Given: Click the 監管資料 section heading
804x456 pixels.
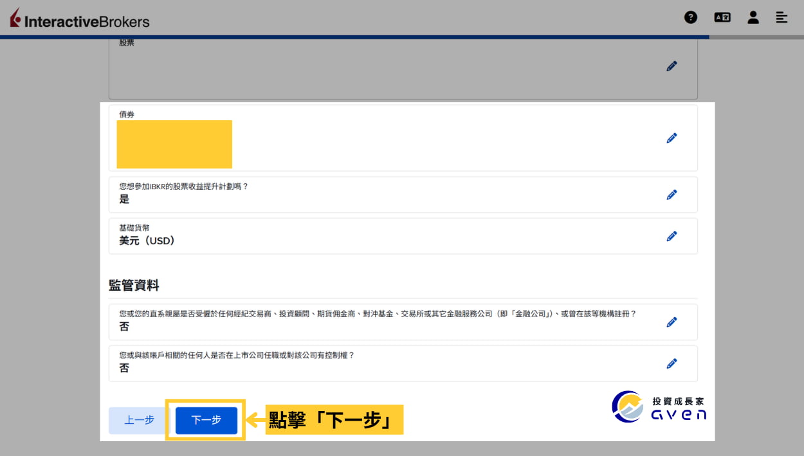Looking at the screenshot, I should (134, 284).
